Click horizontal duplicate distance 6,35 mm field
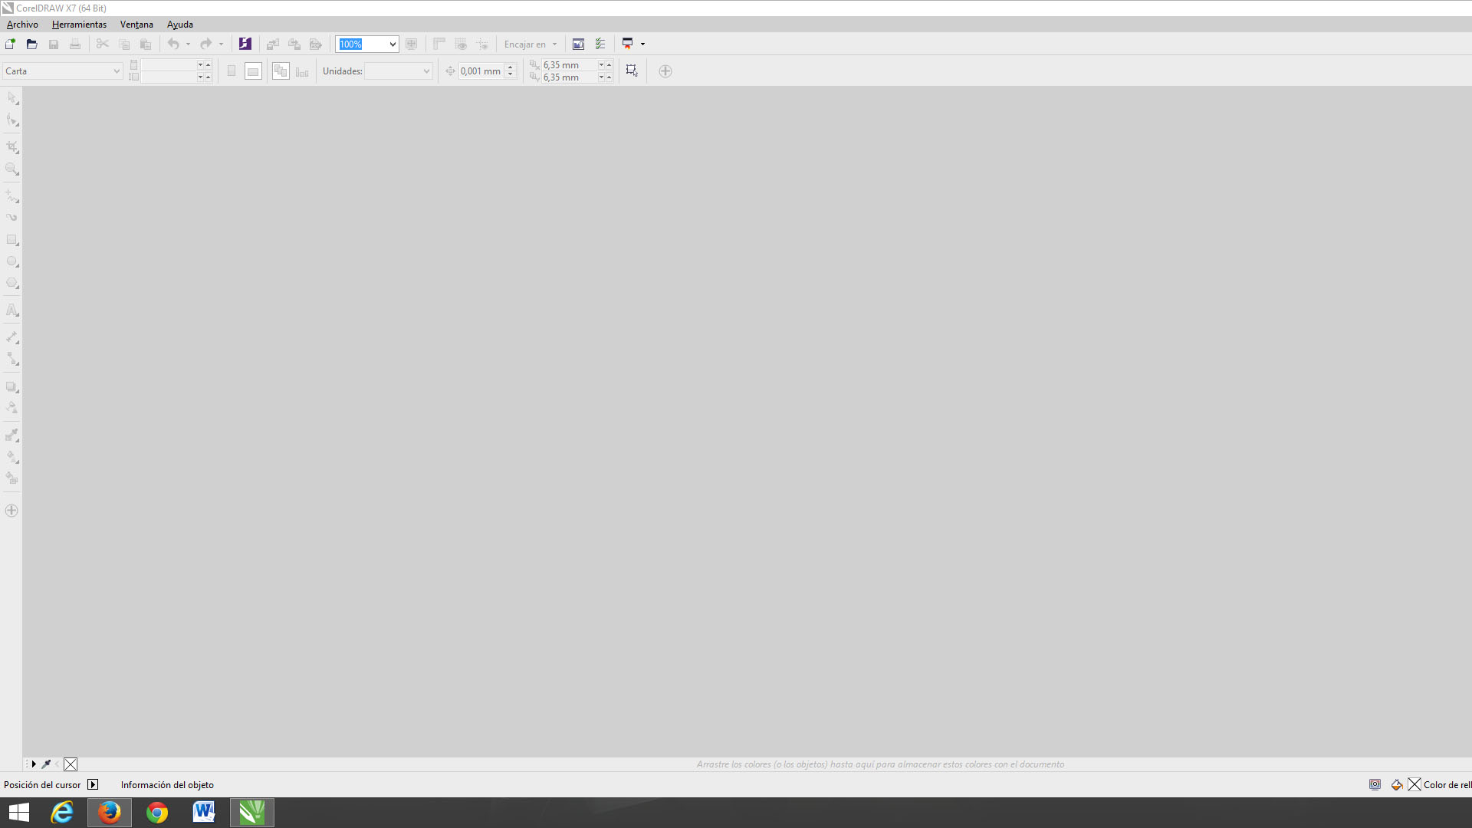Image resolution: width=1472 pixels, height=828 pixels. pyautogui.click(x=569, y=65)
